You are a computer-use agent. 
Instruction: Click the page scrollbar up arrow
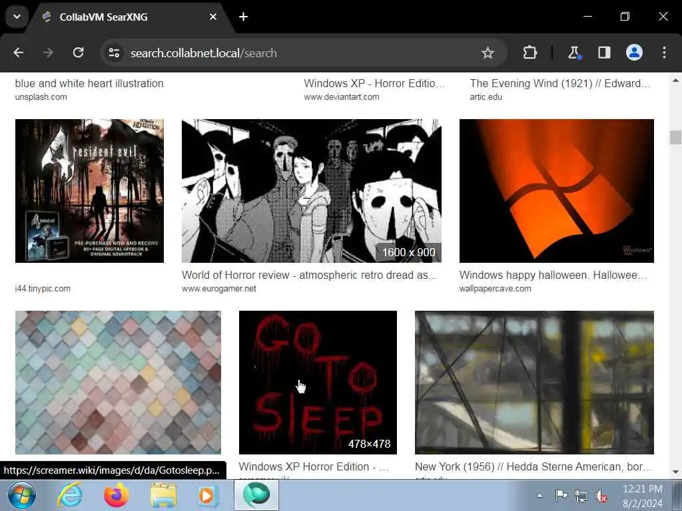click(x=675, y=81)
